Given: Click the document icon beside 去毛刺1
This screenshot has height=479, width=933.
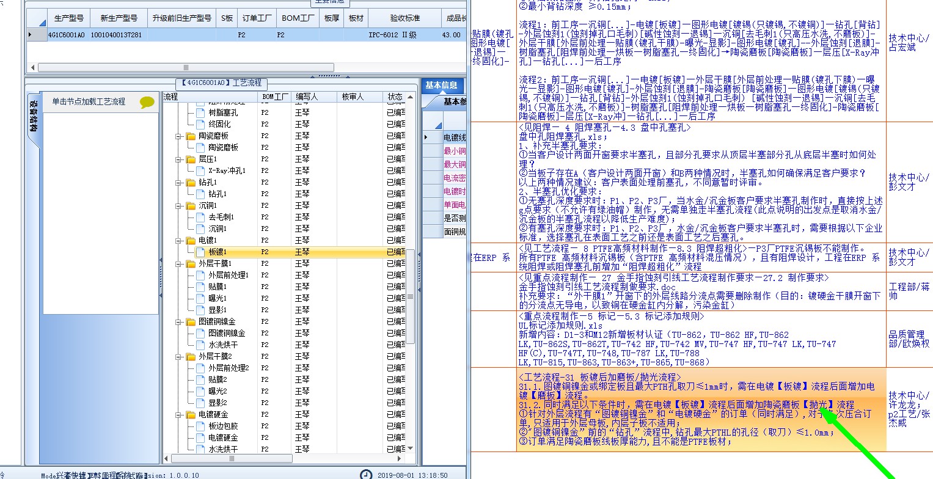Looking at the screenshot, I should pyautogui.click(x=200, y=217).
